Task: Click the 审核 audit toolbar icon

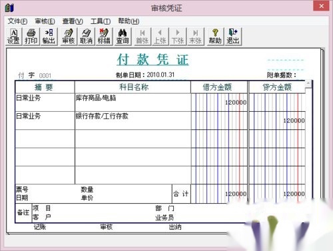Action: (x=69, y=37)
